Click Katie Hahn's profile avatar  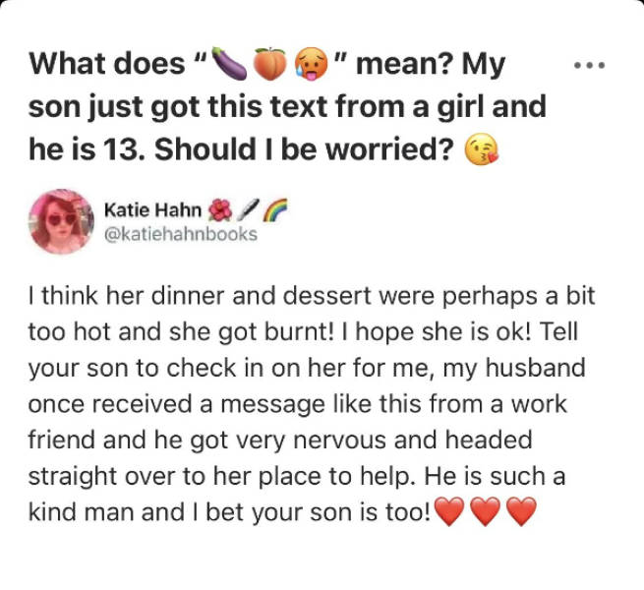coord(60,222)
